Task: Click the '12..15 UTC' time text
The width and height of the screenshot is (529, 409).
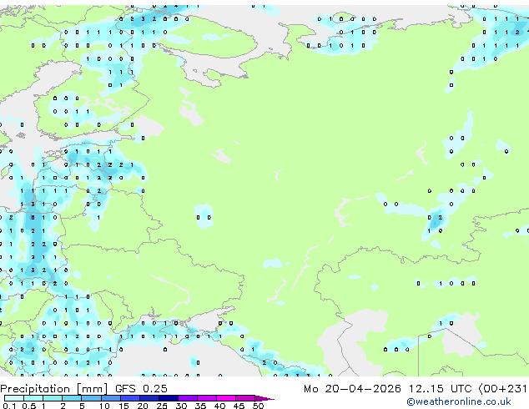Action: click(x=441, y=389)
